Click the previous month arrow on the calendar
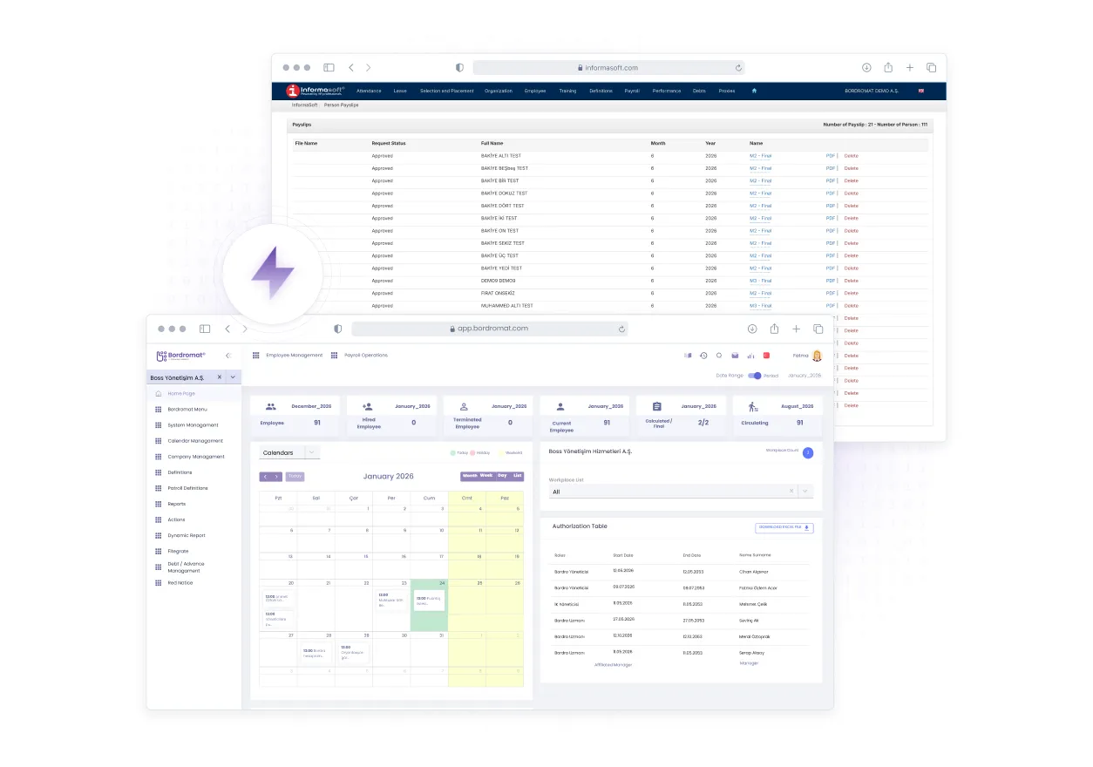Image resolution: width=1093 pixels, height=767 pixels. pos(267,476)
